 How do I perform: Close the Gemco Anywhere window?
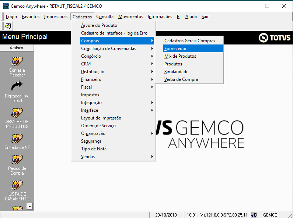(x=284, y=6)
